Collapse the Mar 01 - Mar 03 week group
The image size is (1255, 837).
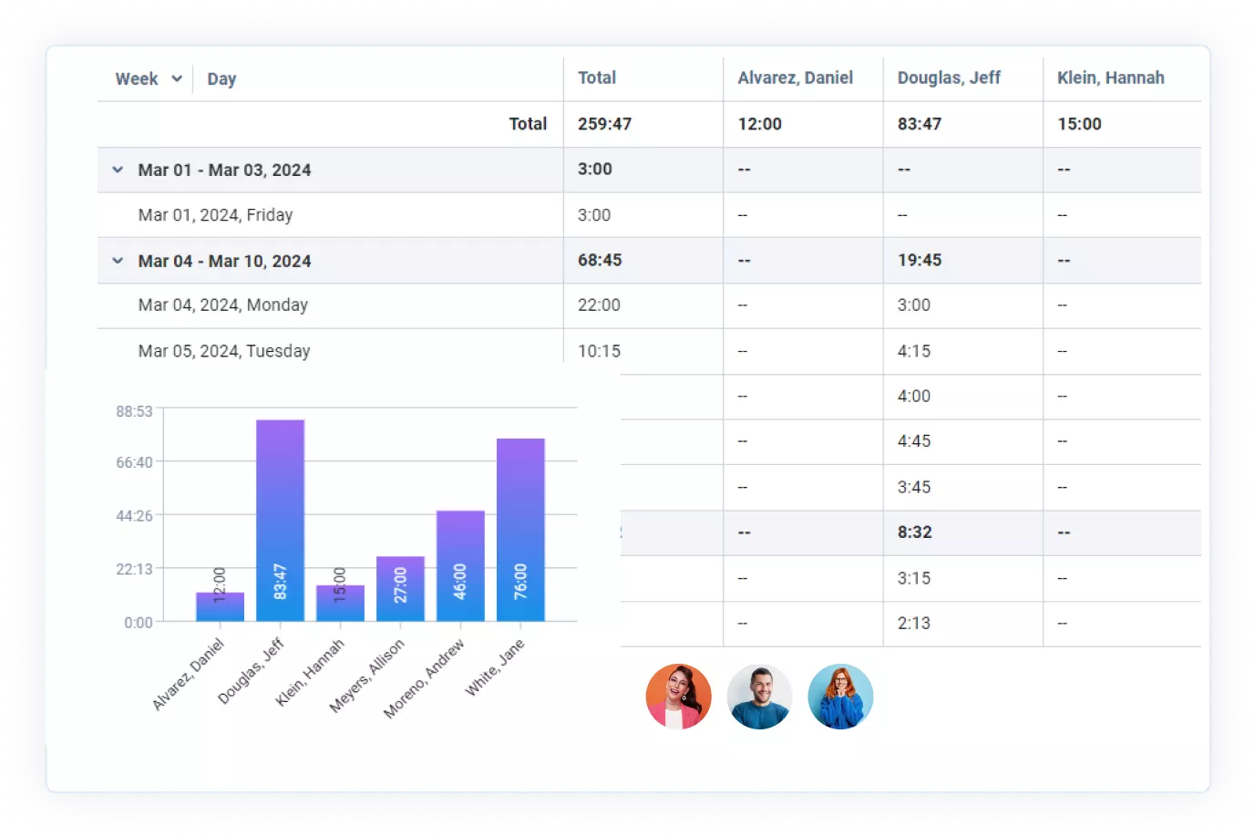[x=118, y=169]
